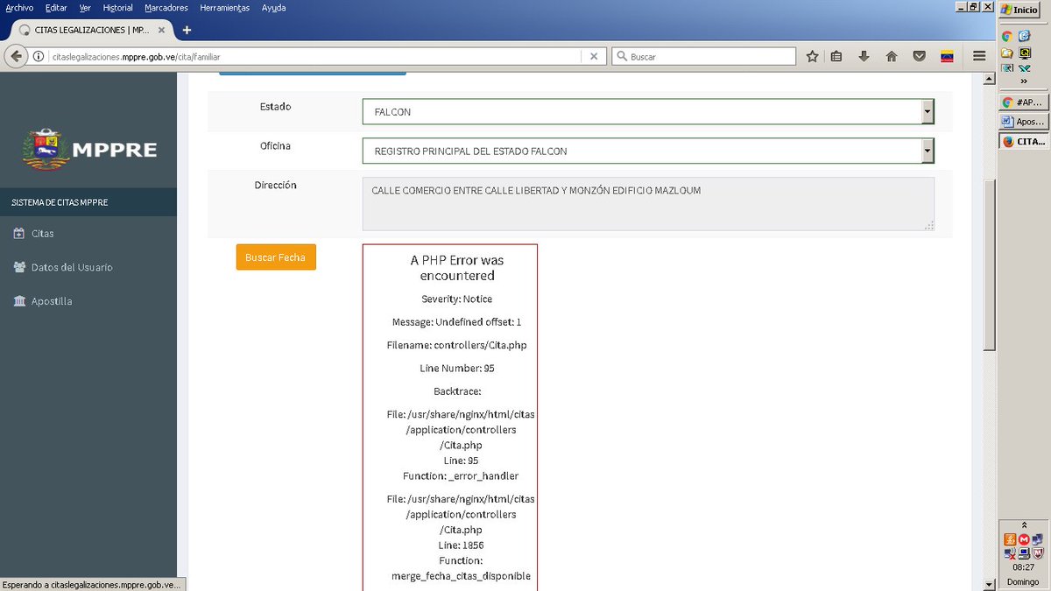Viewport: 1051px width, 591px height.
Task: Expand the Estado dropdown showing FALCON
Action: [648, 112]
